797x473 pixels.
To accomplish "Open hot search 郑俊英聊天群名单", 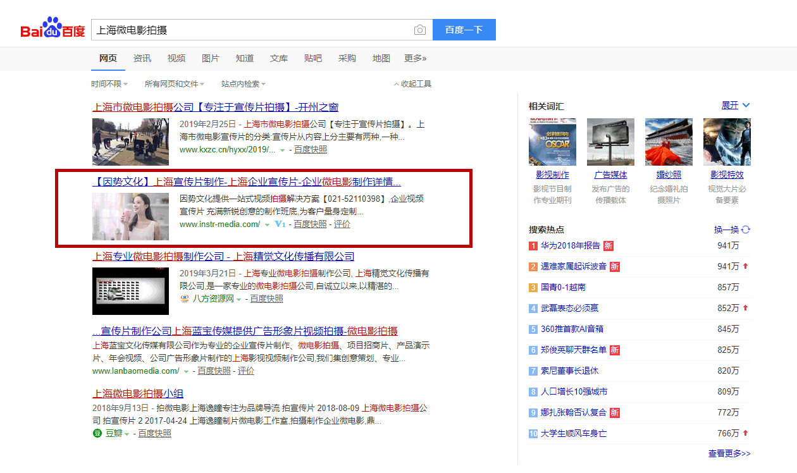I will coord(574,350).
